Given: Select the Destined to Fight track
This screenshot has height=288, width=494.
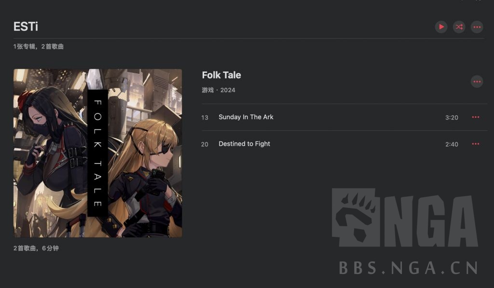Looking at the screenshot, I should pos(344,144).
